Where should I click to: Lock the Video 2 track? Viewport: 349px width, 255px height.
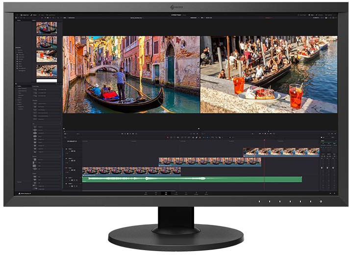[70, 161]
